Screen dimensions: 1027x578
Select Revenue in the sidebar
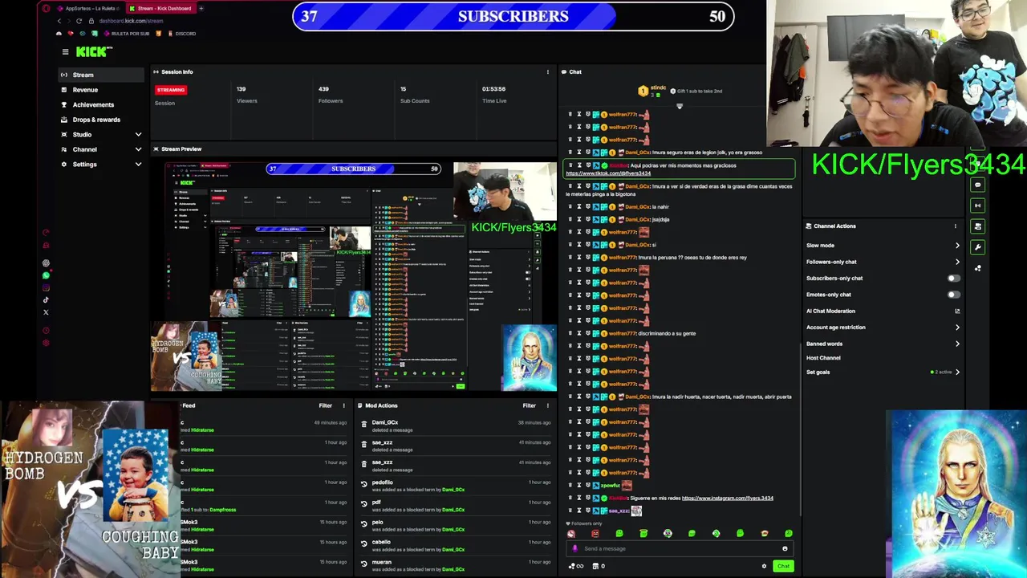(x=101, y=90)
